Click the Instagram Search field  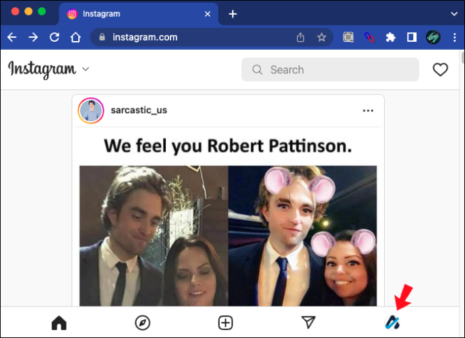point(330,69)
